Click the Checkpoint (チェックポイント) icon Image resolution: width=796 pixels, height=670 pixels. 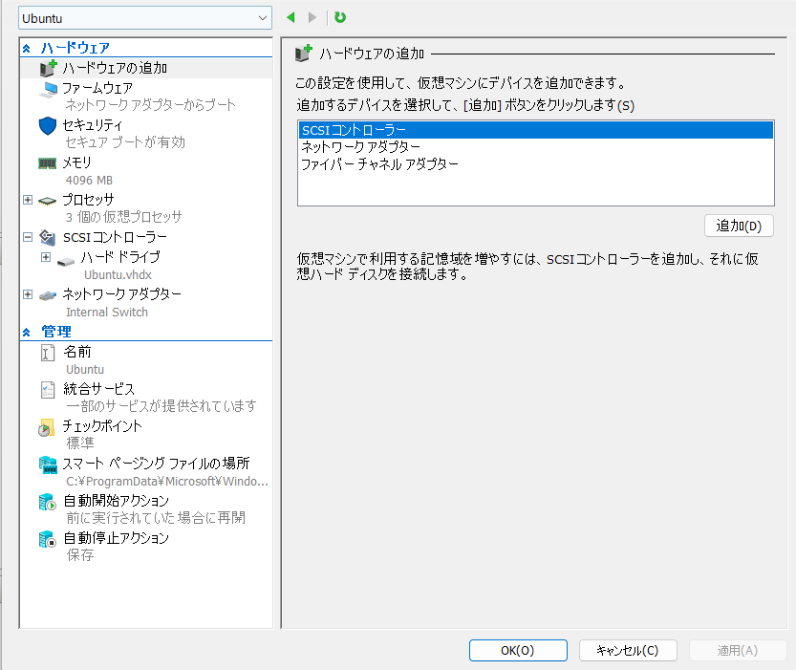[48, 427]
